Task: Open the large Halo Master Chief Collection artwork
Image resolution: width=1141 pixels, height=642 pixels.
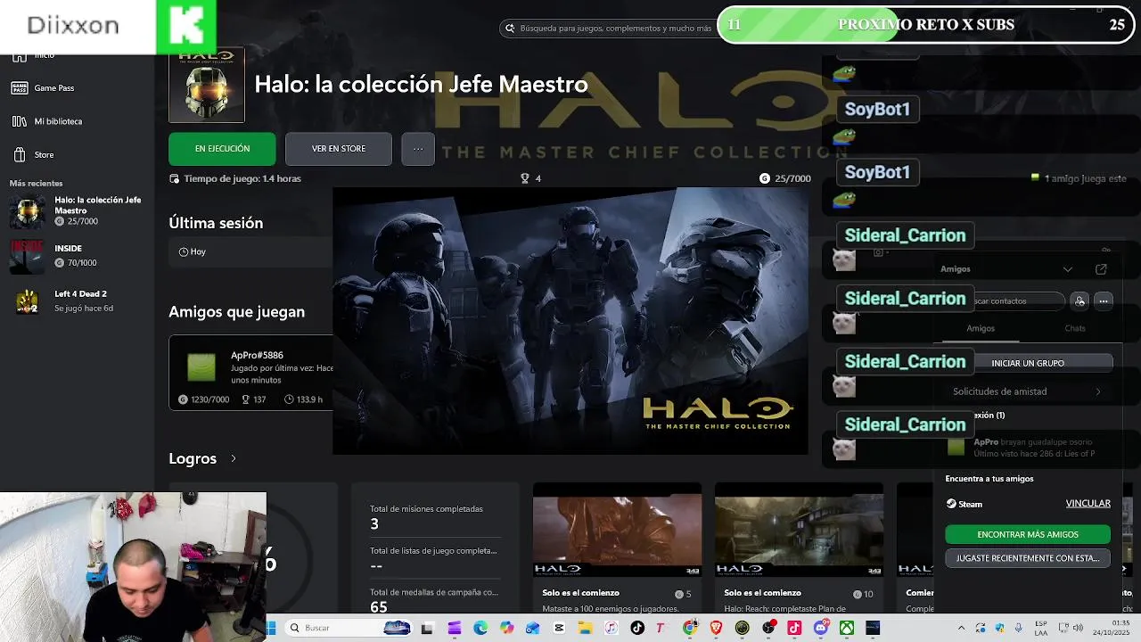Action: pos(570,321)
